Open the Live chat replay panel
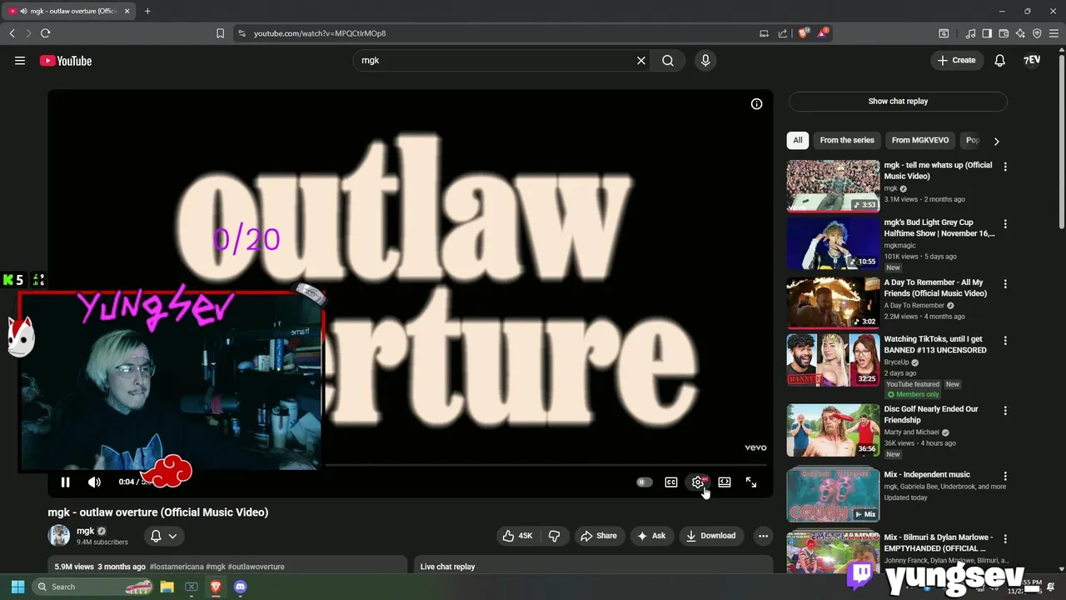The width and height of the screenshot is (1066, 600). point(594,567)
